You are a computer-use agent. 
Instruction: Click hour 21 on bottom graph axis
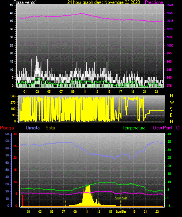[145, 211]
